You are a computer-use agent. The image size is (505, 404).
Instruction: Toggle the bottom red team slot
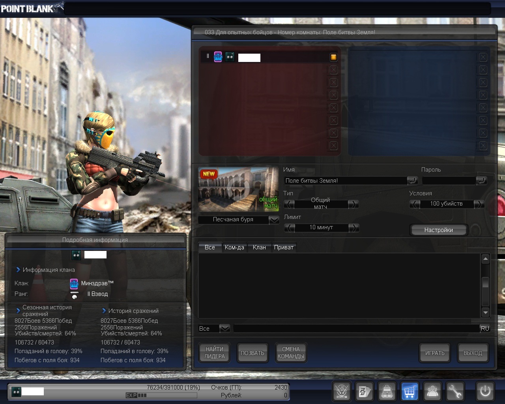coord(333,146)
